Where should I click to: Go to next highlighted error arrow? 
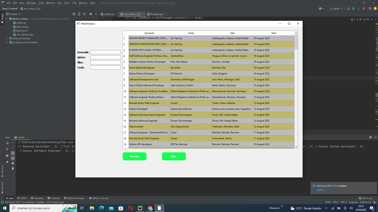coord(376,19)
